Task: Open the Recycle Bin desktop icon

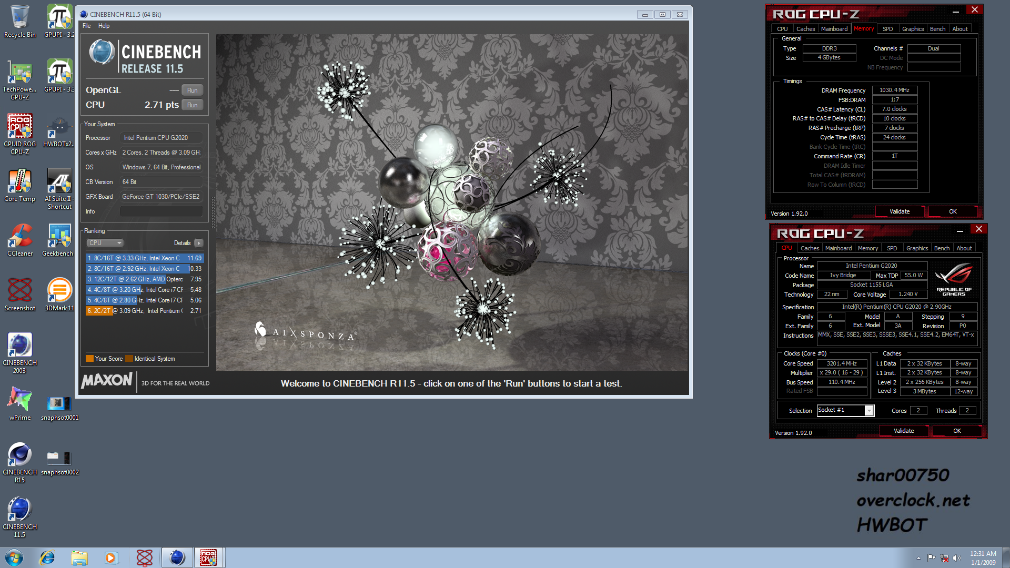Action: (19, 22)
